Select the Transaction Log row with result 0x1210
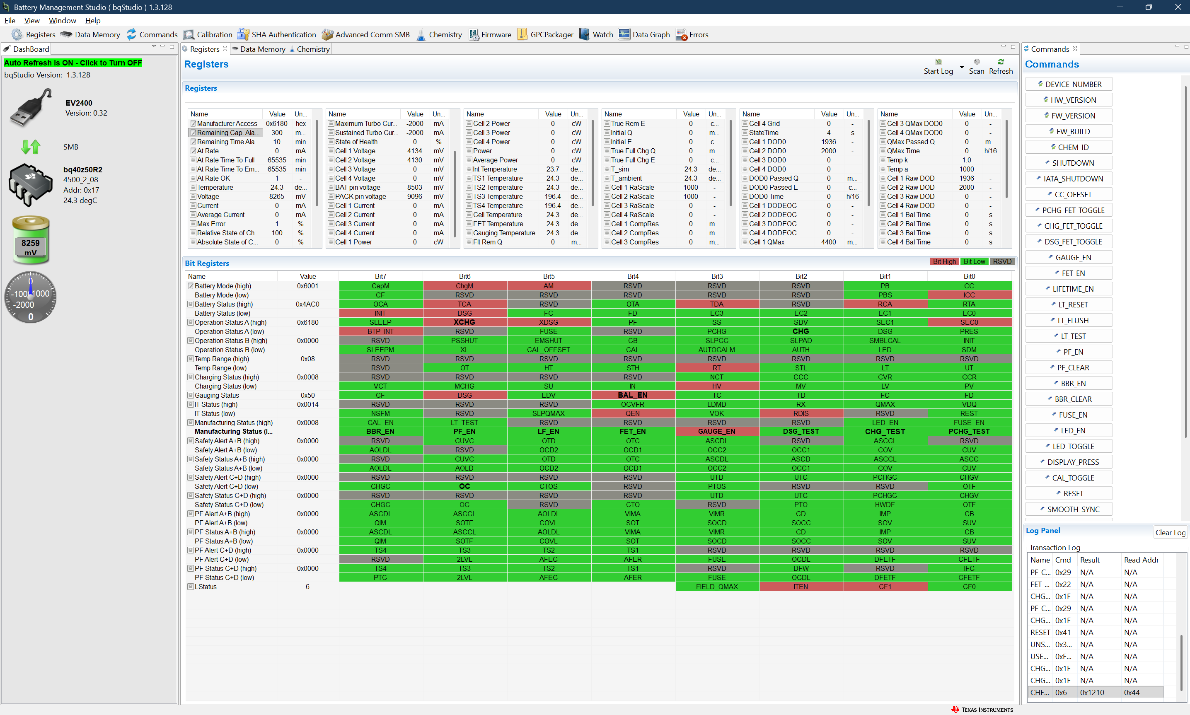The height and width of the screenshot is (715, 1190). coord(1096,692)
